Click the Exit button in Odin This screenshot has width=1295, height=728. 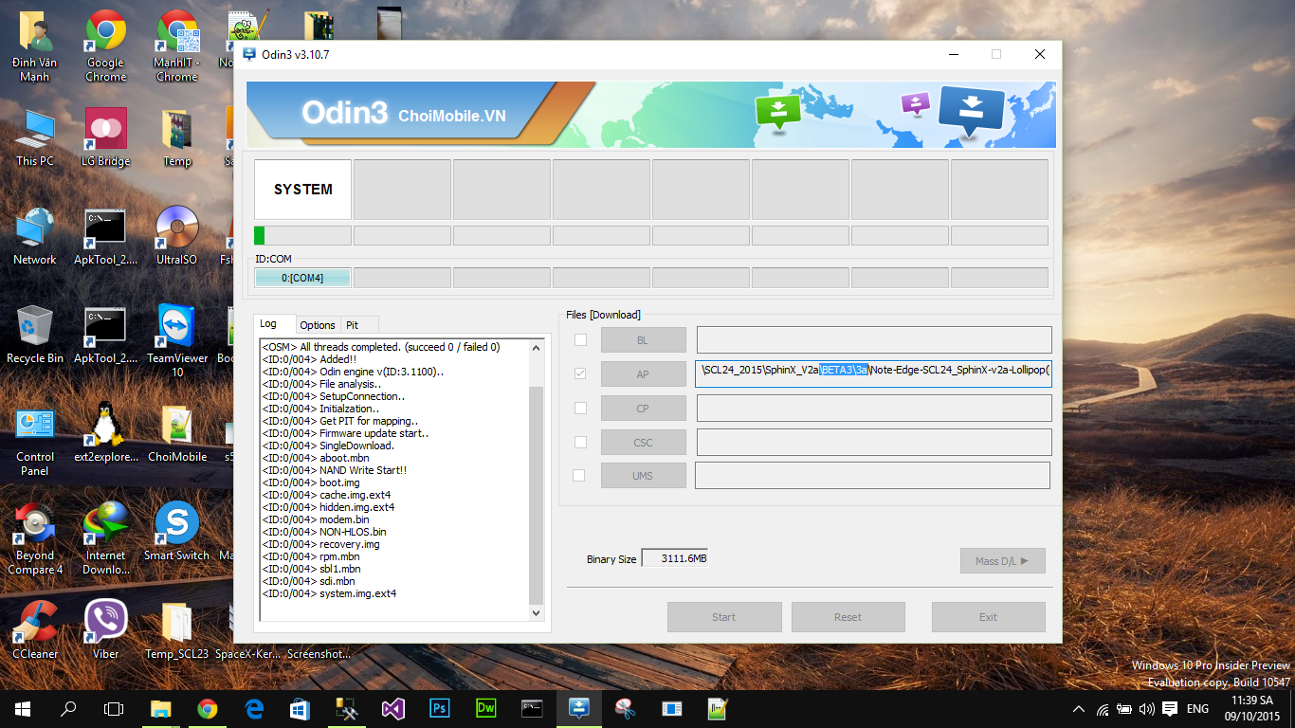coord(989,617)
